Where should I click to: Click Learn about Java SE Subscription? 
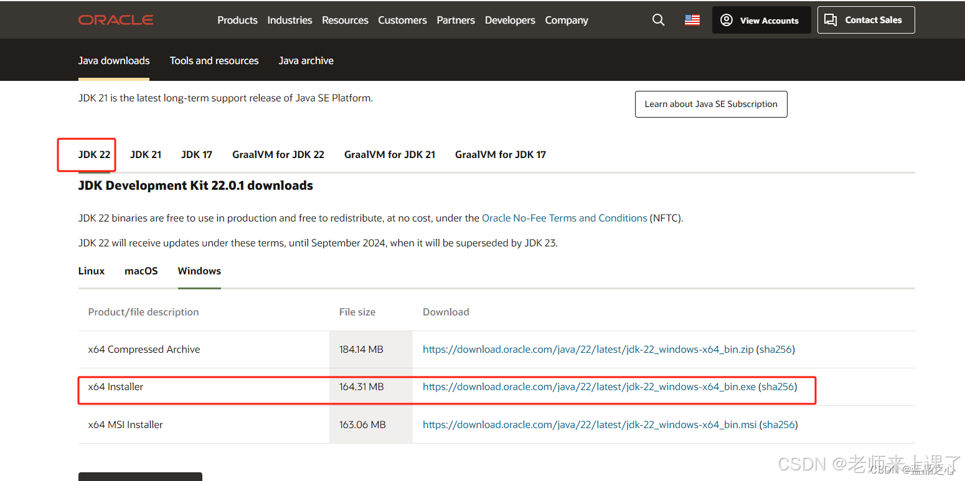coord(711,104)
